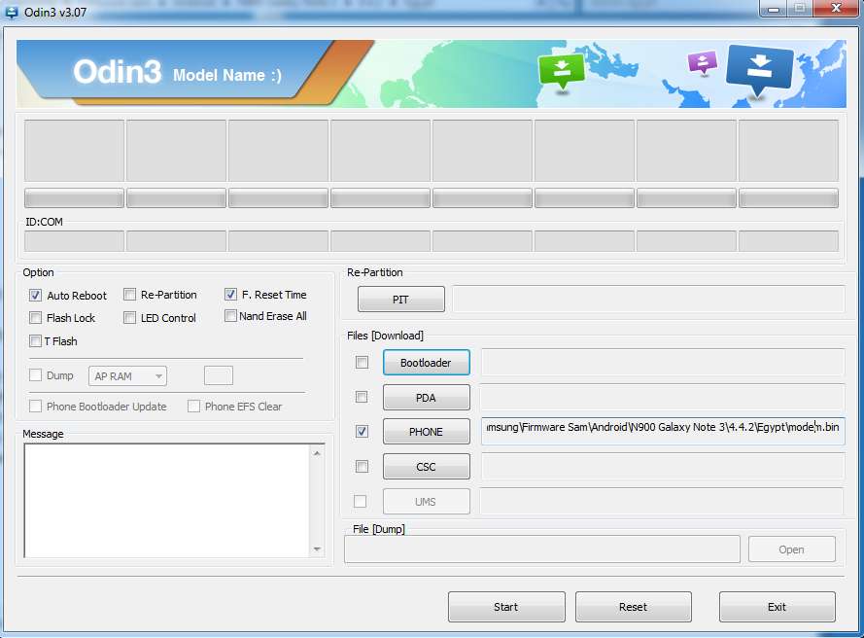
Task: Open the AP RAM dropdown
Action: pos(128,376)
